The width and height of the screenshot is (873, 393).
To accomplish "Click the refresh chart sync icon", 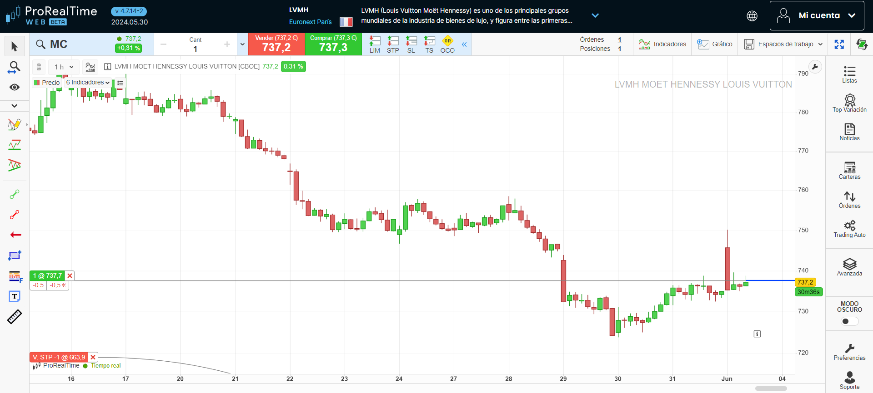I will coord(862,44).
